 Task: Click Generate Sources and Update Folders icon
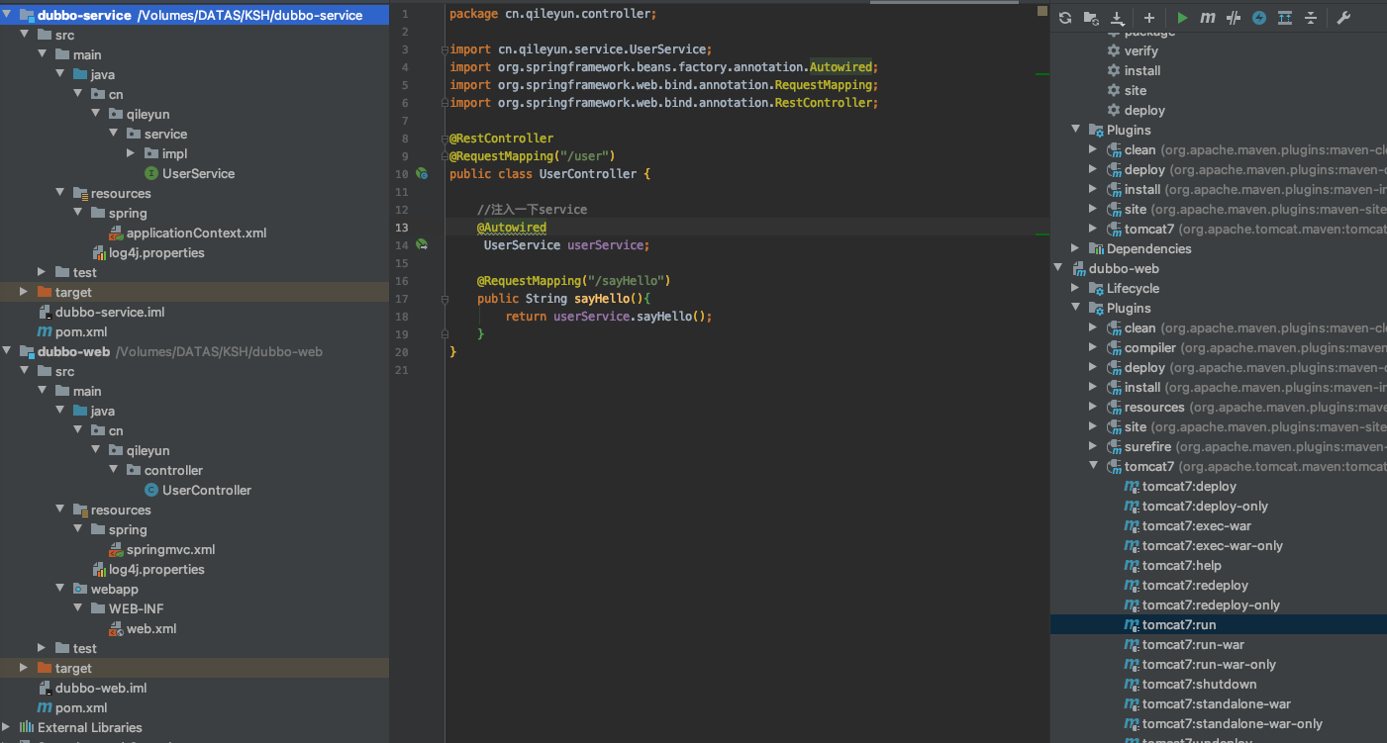1091,18
